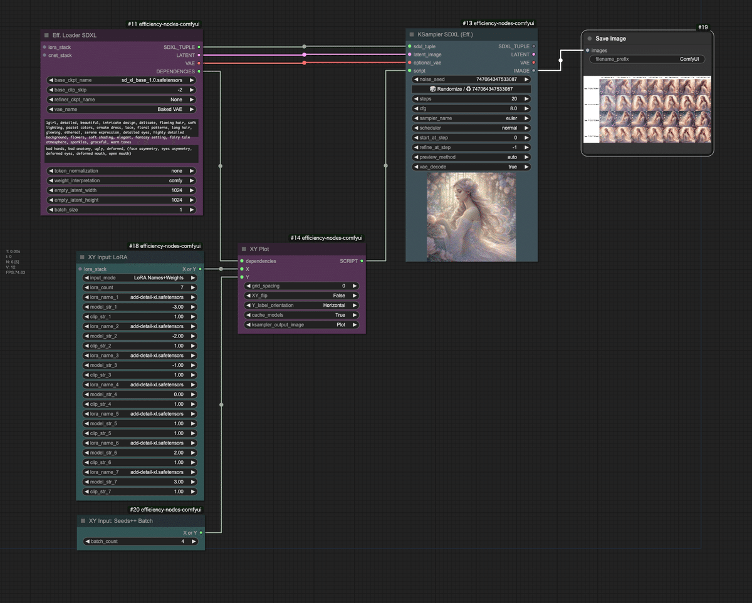Screen dimensions: 752x603
Task: Click the refine_at_step value field
Action: [x=471, y=147]
